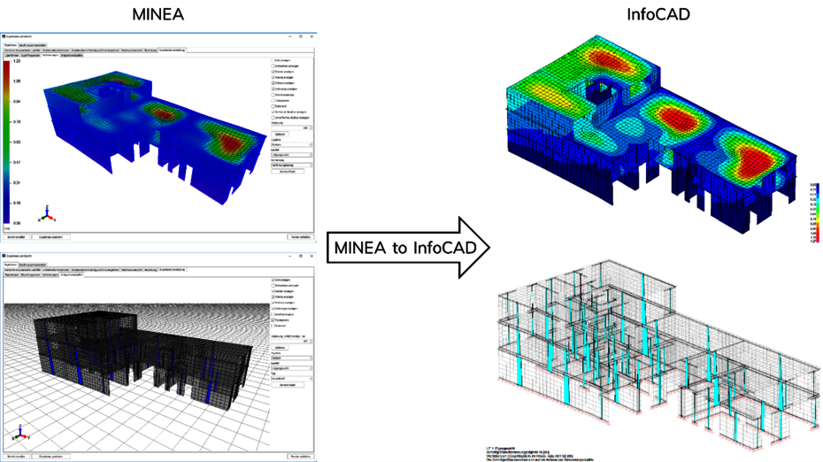Click the XYZ axis triad in the grid-floor view

[x=20, y=433]
